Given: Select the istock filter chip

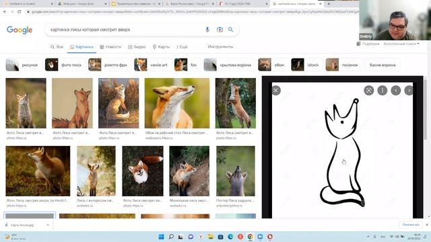Looking at the screenshot, I should 306,65.
